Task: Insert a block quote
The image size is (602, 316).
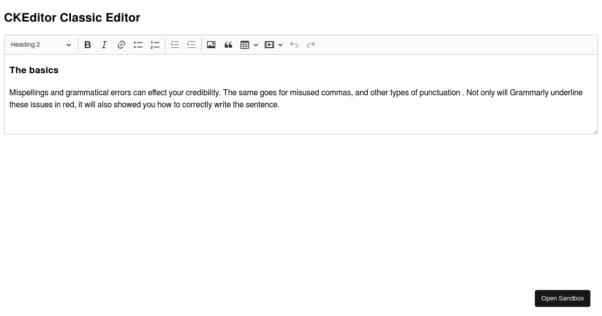Action: [x=228, y=45]
